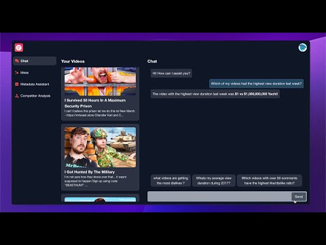326x245 pixels.
Task: Choose suggestion about videos getting most dislikes
Action: (x=170, y=180)
